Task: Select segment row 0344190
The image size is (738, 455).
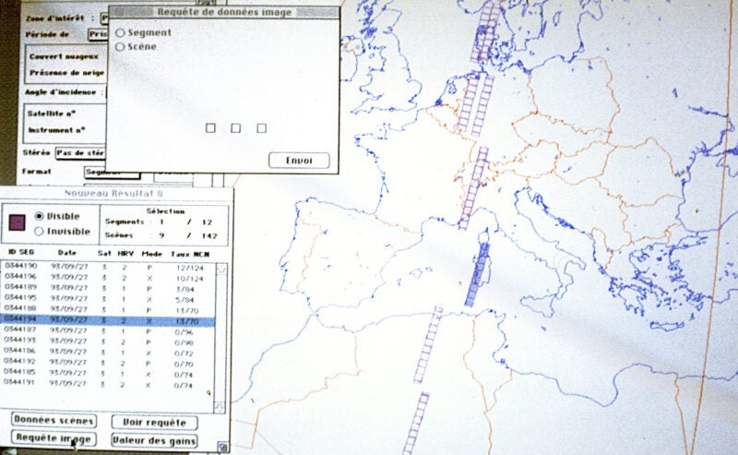Action: coord(107,268)
